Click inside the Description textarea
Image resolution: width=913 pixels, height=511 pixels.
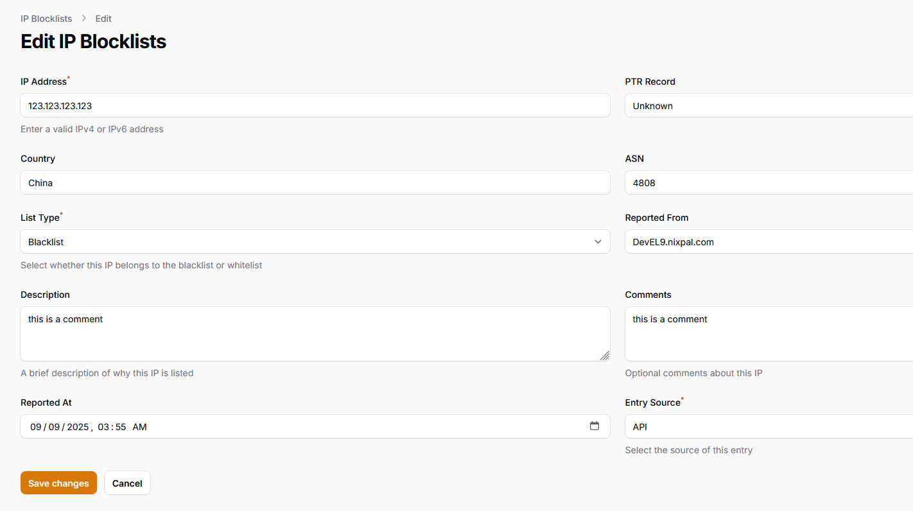(315, 334)
